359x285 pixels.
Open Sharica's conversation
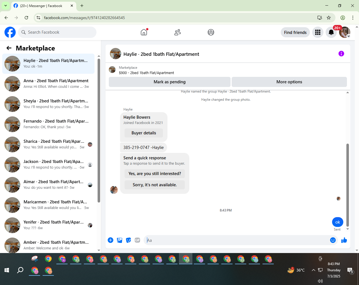pyautogui.click(x=48, y=144)
